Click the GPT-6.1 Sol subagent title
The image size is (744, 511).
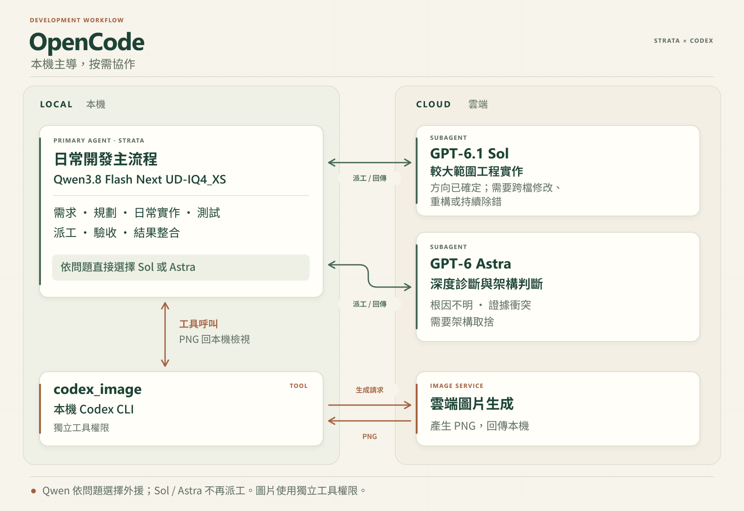point(469,154)
